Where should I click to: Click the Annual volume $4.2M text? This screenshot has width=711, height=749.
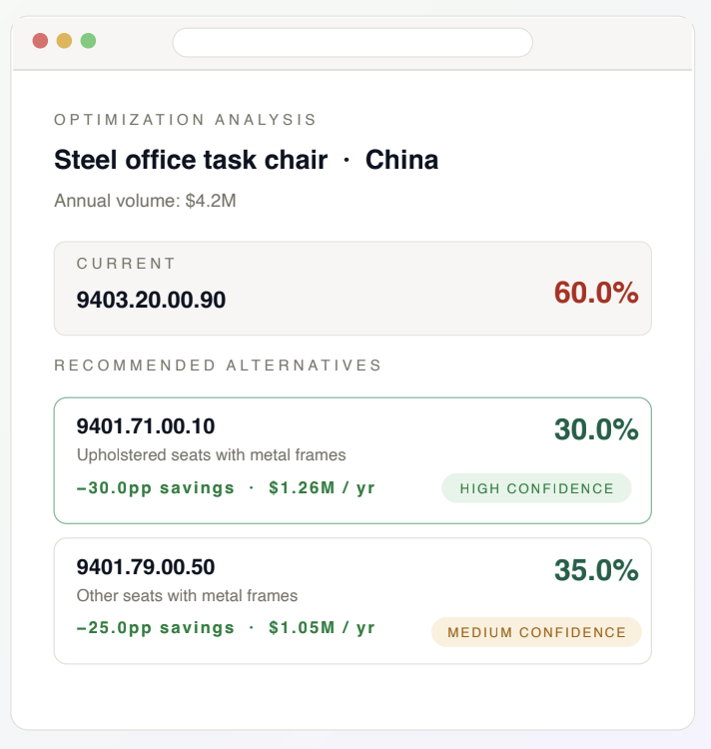145,201
